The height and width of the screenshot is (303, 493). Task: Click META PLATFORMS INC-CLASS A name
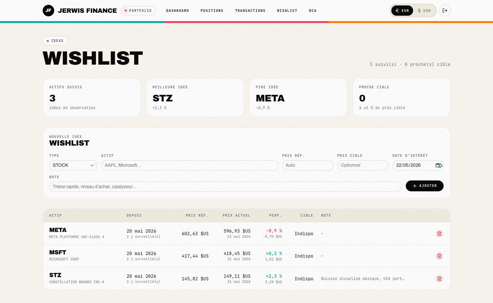[x=77, y=237]
